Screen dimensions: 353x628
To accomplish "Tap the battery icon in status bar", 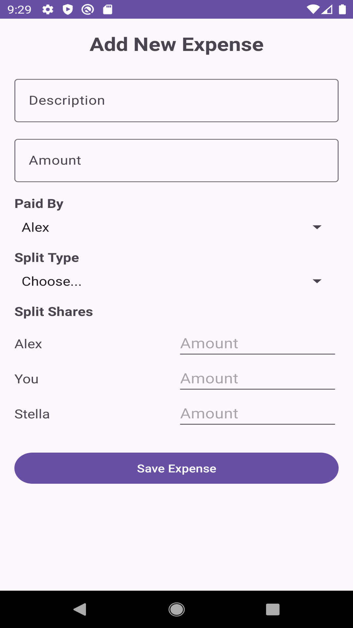I will point(342,9).
